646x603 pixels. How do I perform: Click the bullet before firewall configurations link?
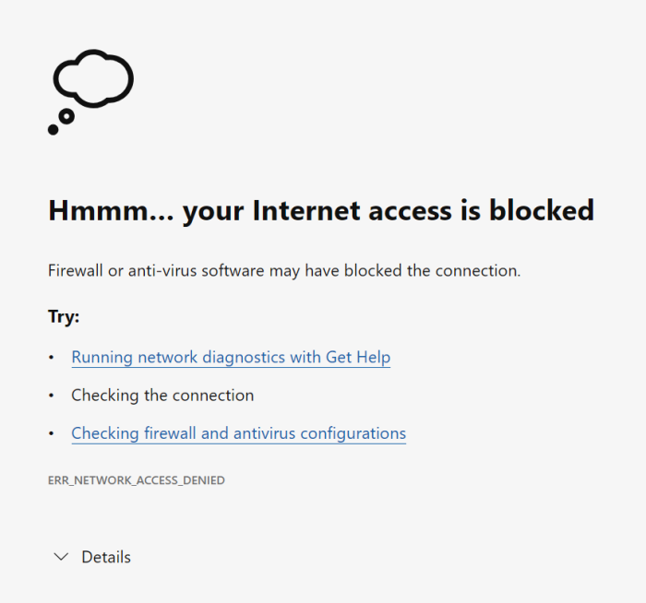point(53,433)
